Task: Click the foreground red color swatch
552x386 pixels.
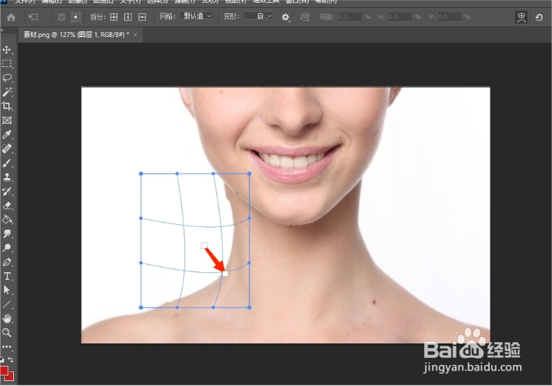Action: [x=4, y=371]
